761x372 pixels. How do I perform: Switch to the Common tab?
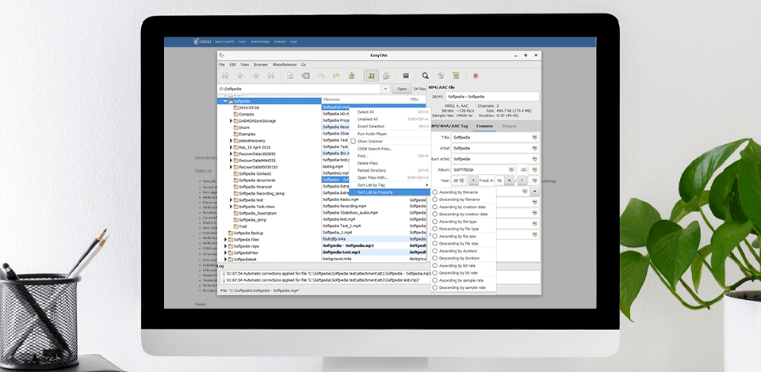click(x=484, y=126)
